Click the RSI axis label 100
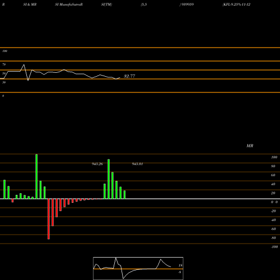 (x=4, y=51)
